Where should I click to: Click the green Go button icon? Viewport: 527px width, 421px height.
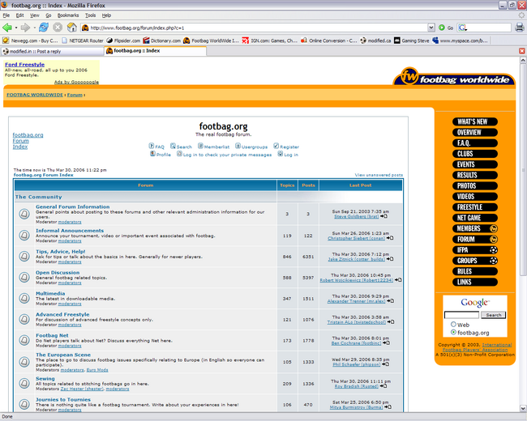click(x=442, y=28)
